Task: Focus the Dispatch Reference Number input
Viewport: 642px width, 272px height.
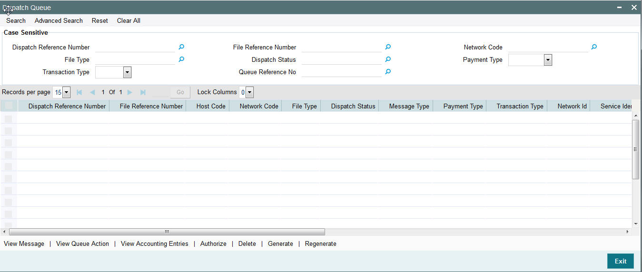Action: coord(135,47)
